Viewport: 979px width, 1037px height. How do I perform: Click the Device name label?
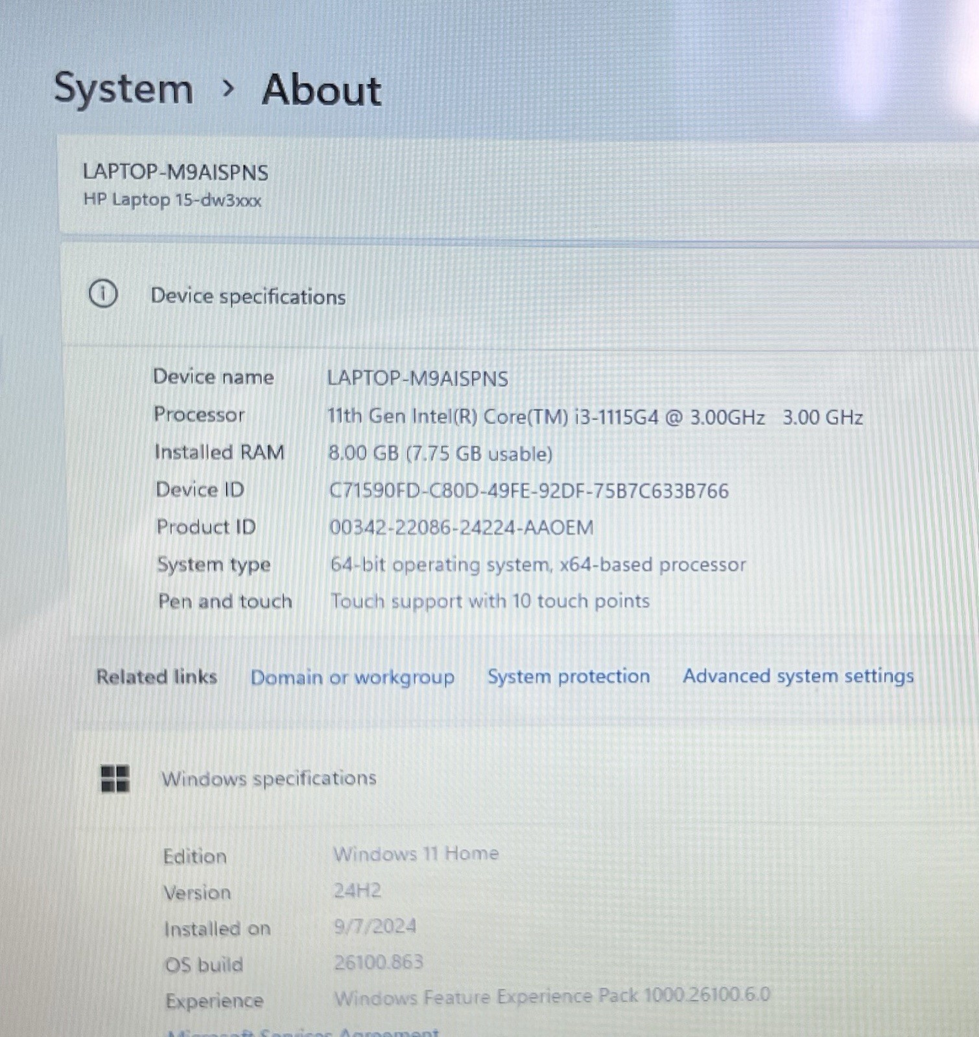tap(213, 377)
